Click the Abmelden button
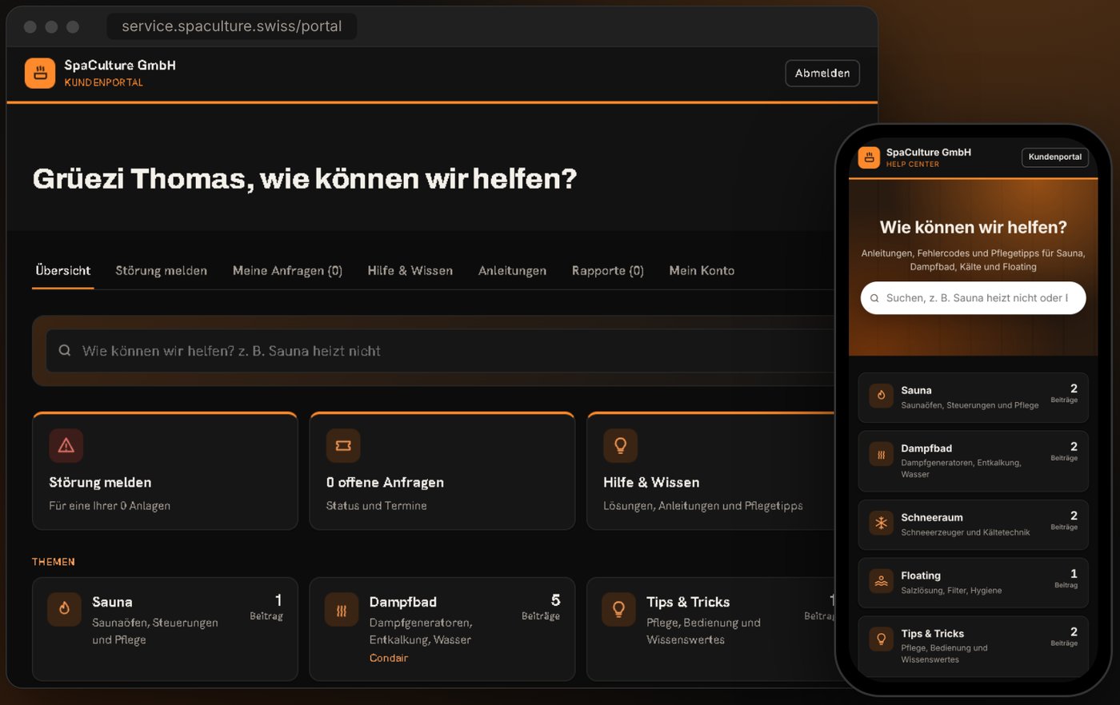Viewport: 1120px width, 705px height. (x=822, y=73)
